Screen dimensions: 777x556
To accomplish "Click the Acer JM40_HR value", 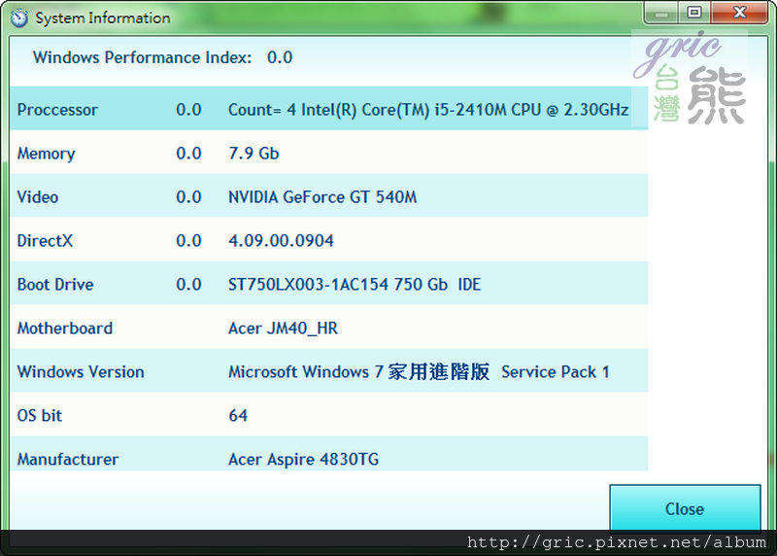I will click(283, 329).
